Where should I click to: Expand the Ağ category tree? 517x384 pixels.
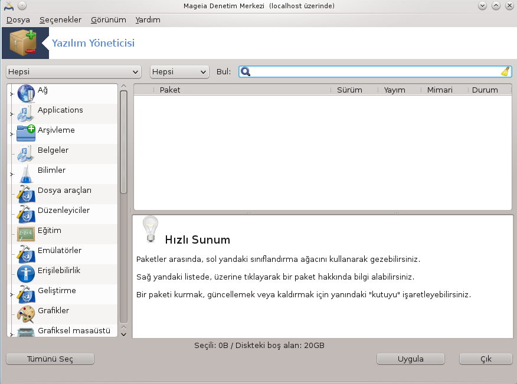(x=12, y=94)
